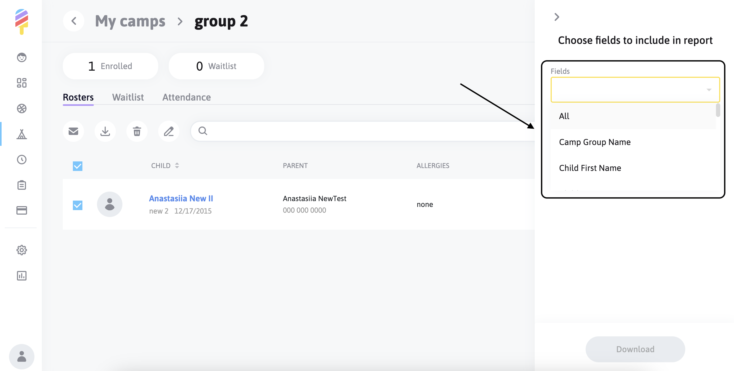Viewport: 734px width, 371px height.
Task: Uncheck Anastasiia New II row checkbox
Action: [77, 205]
